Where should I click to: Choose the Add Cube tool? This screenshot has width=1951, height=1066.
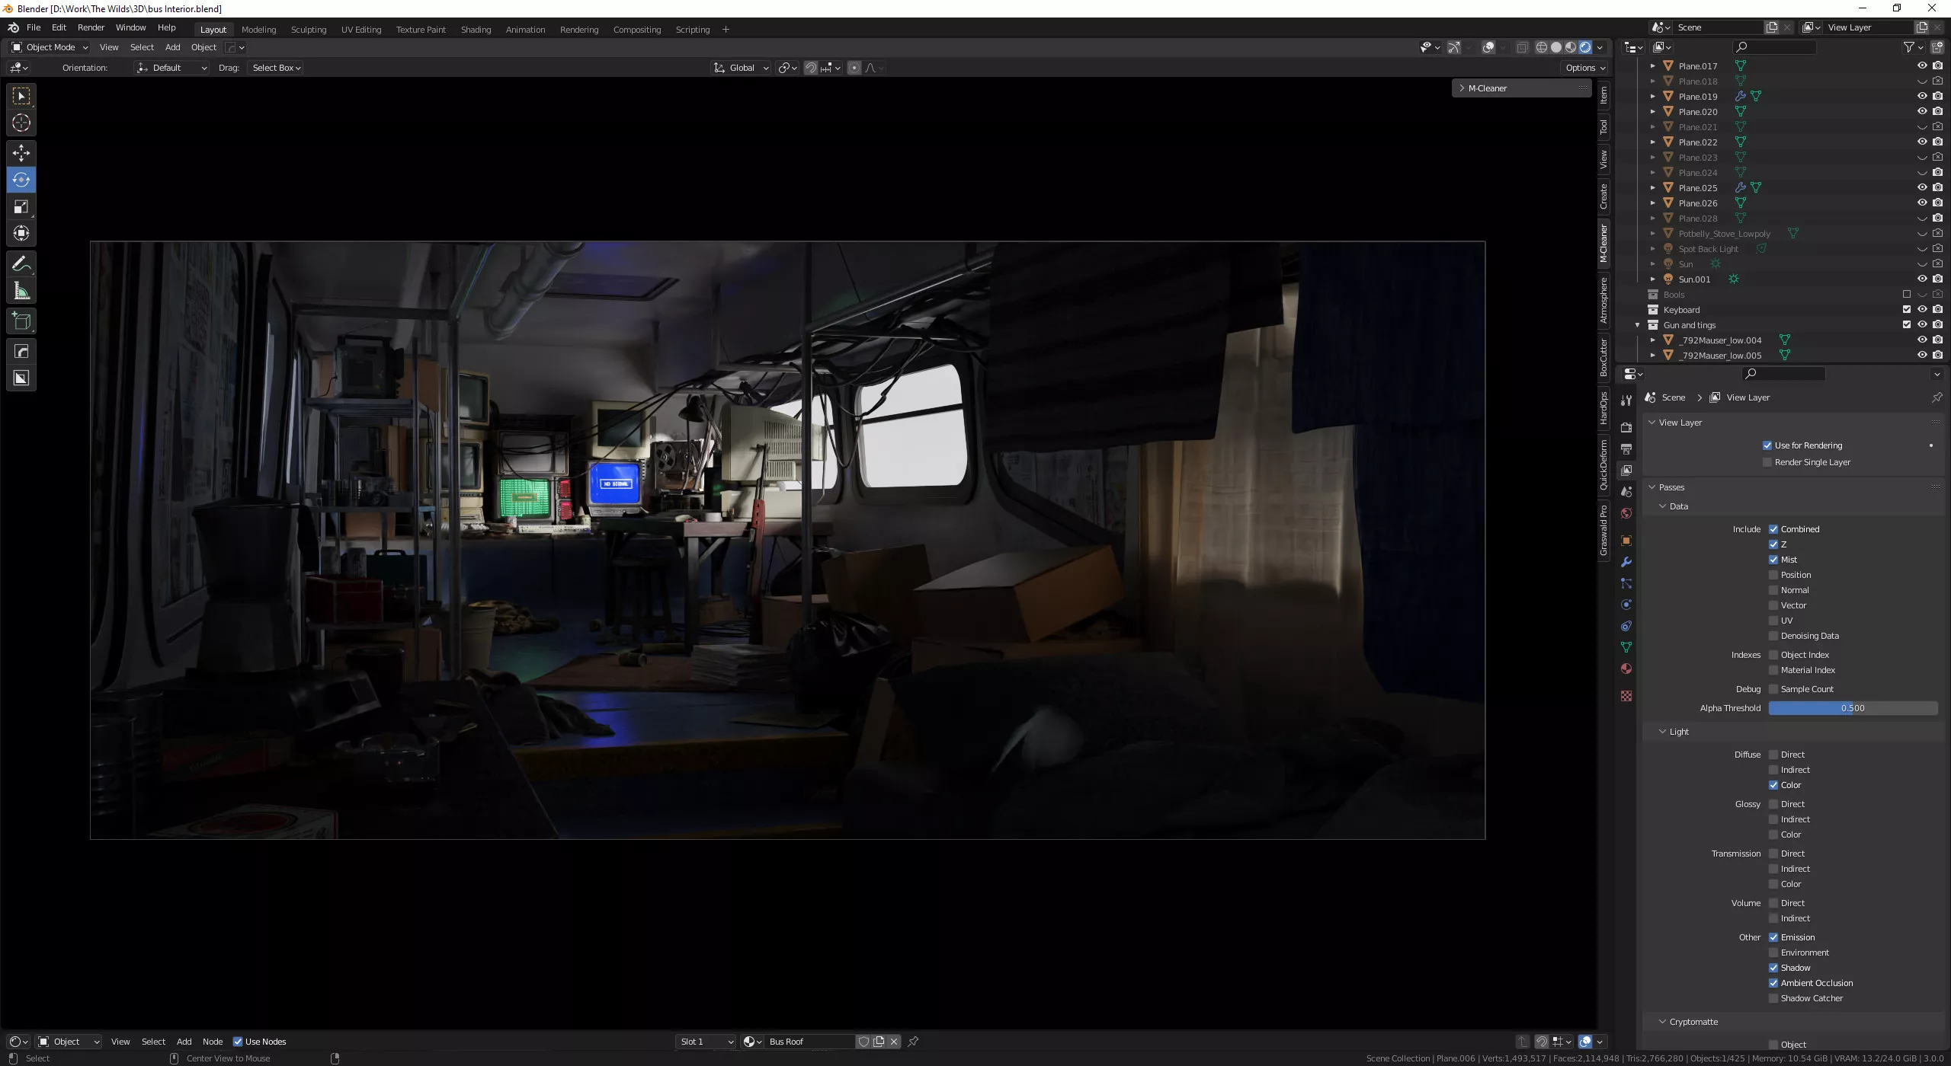tap(21, 321)
